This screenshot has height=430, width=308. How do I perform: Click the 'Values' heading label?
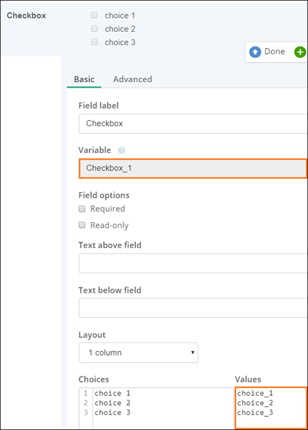248,379
